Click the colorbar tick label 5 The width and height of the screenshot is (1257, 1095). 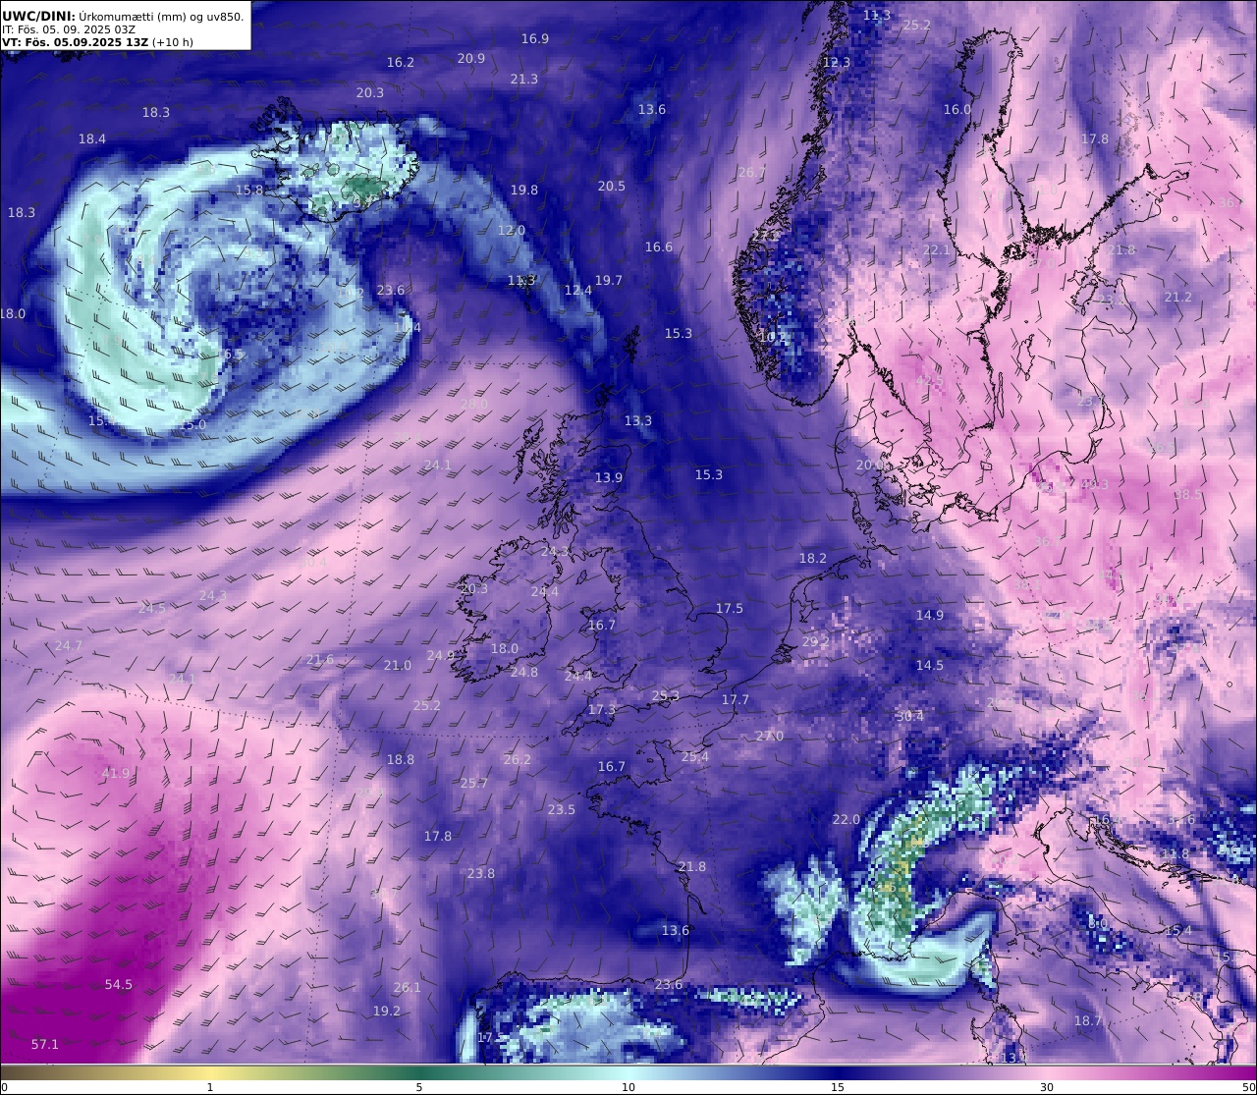coord(419,1087)
